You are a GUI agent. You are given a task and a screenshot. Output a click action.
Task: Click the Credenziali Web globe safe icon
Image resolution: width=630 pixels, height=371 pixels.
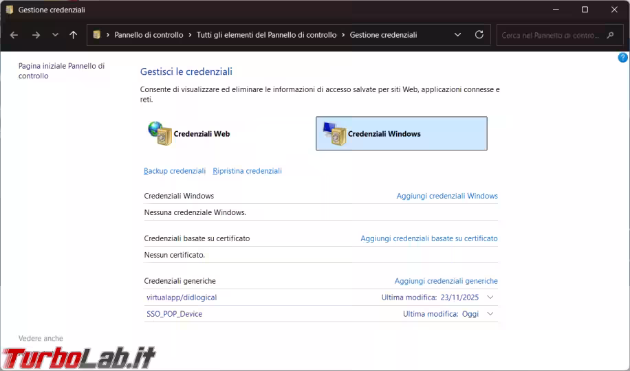pyautogui.click(x=160, y=133)
